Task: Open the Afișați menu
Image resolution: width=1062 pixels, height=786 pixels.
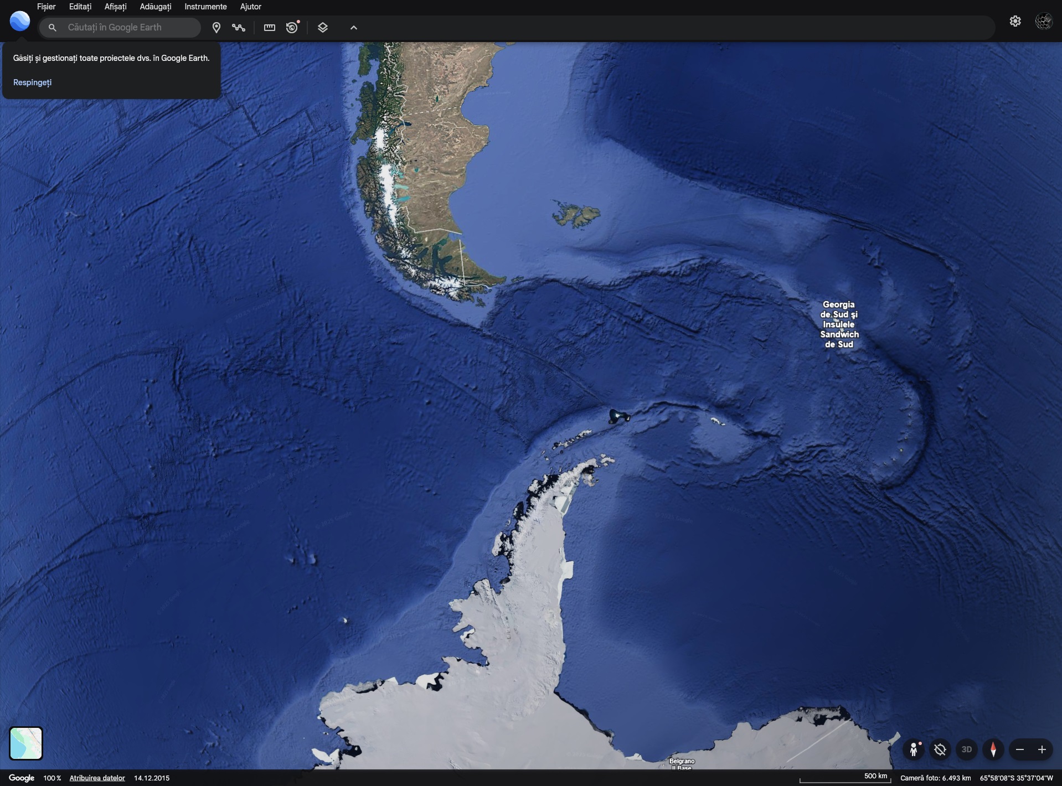Action: click(116, 7)
